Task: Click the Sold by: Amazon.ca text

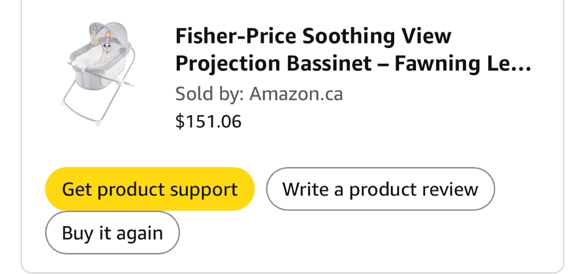Action: 259,94
